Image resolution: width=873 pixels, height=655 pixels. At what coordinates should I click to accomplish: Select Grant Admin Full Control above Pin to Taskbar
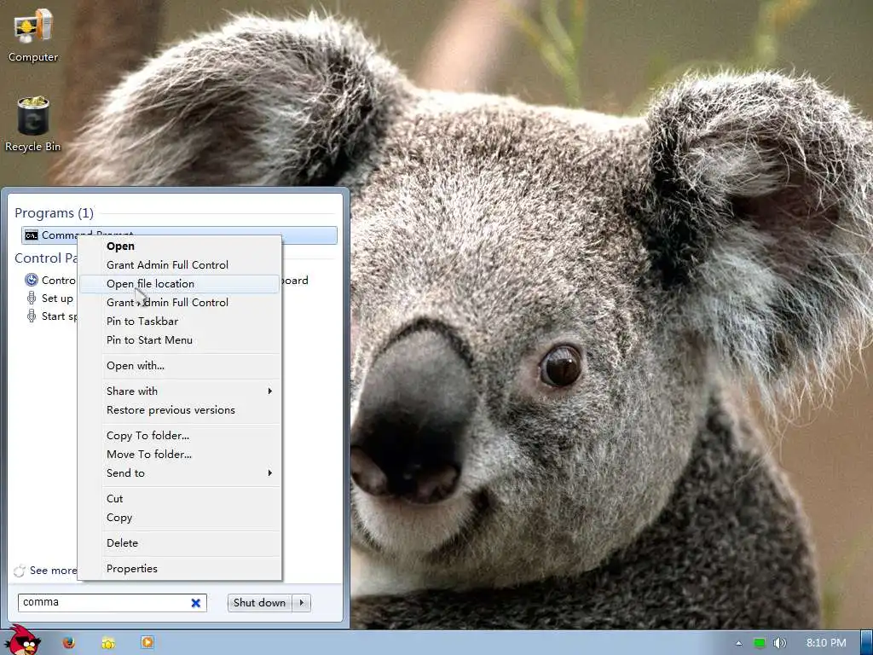click(179, 303)
